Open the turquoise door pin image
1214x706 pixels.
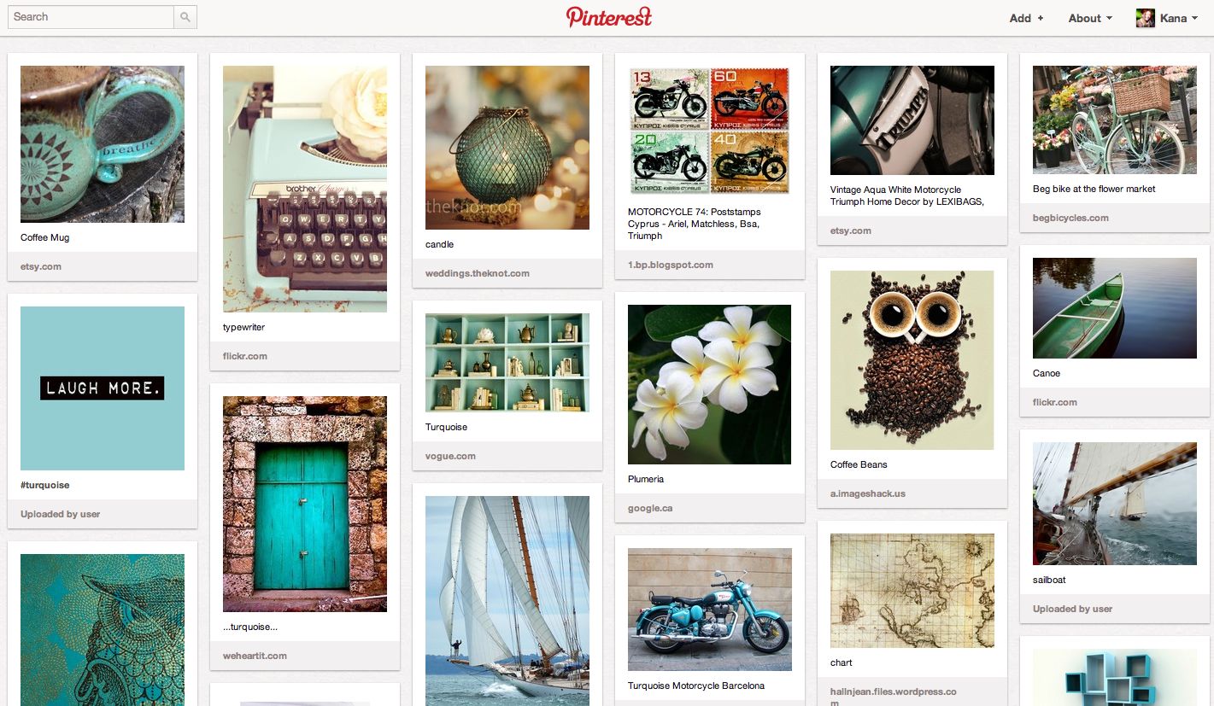(305, 504)
